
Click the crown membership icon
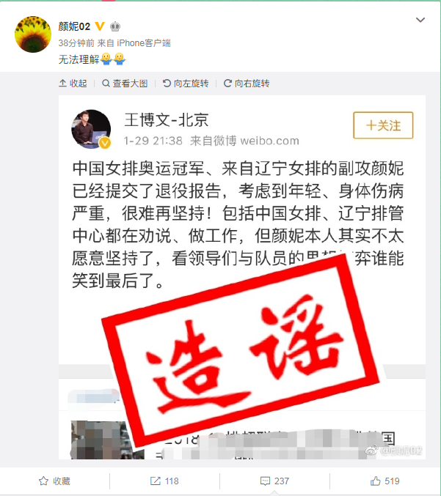coord(115,26)
